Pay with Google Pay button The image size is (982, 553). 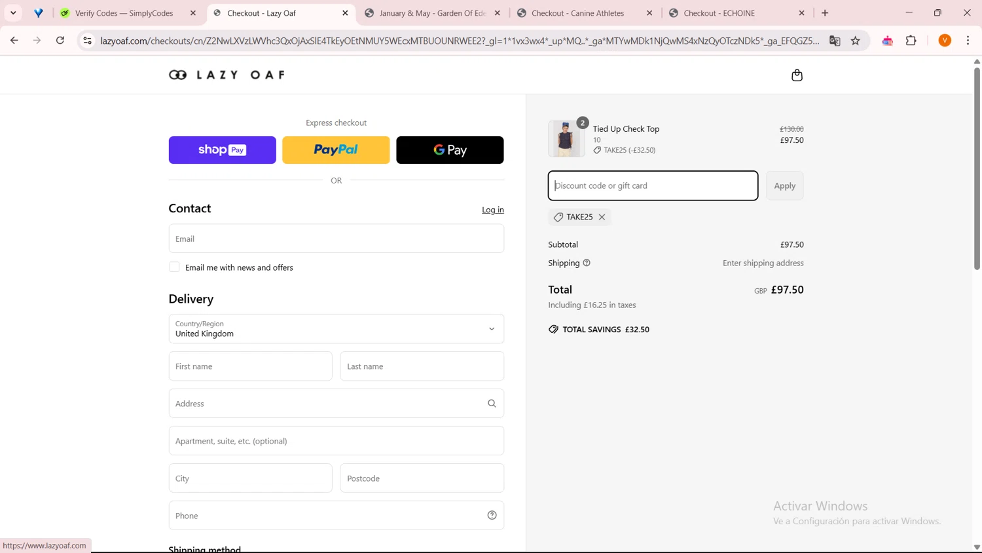click(450, 150)
